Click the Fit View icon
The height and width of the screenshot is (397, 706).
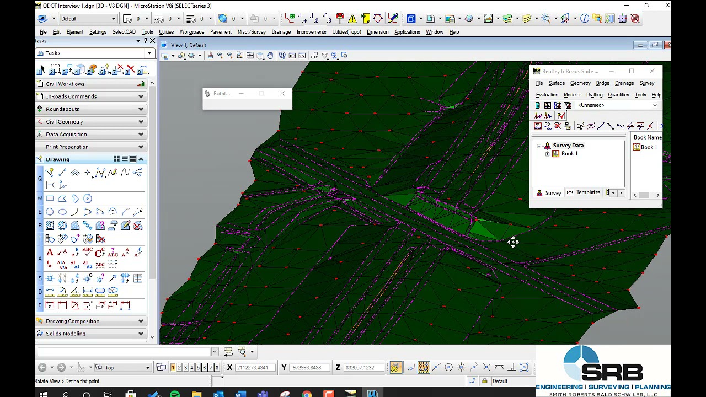(250, 56)
